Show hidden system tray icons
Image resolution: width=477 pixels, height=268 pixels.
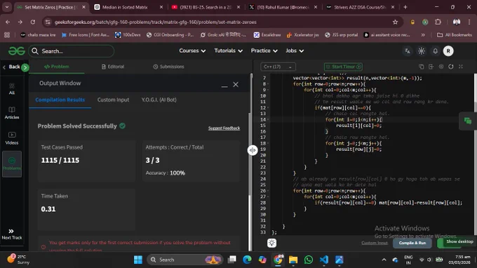pyautogui.click(x=384, y=260)
